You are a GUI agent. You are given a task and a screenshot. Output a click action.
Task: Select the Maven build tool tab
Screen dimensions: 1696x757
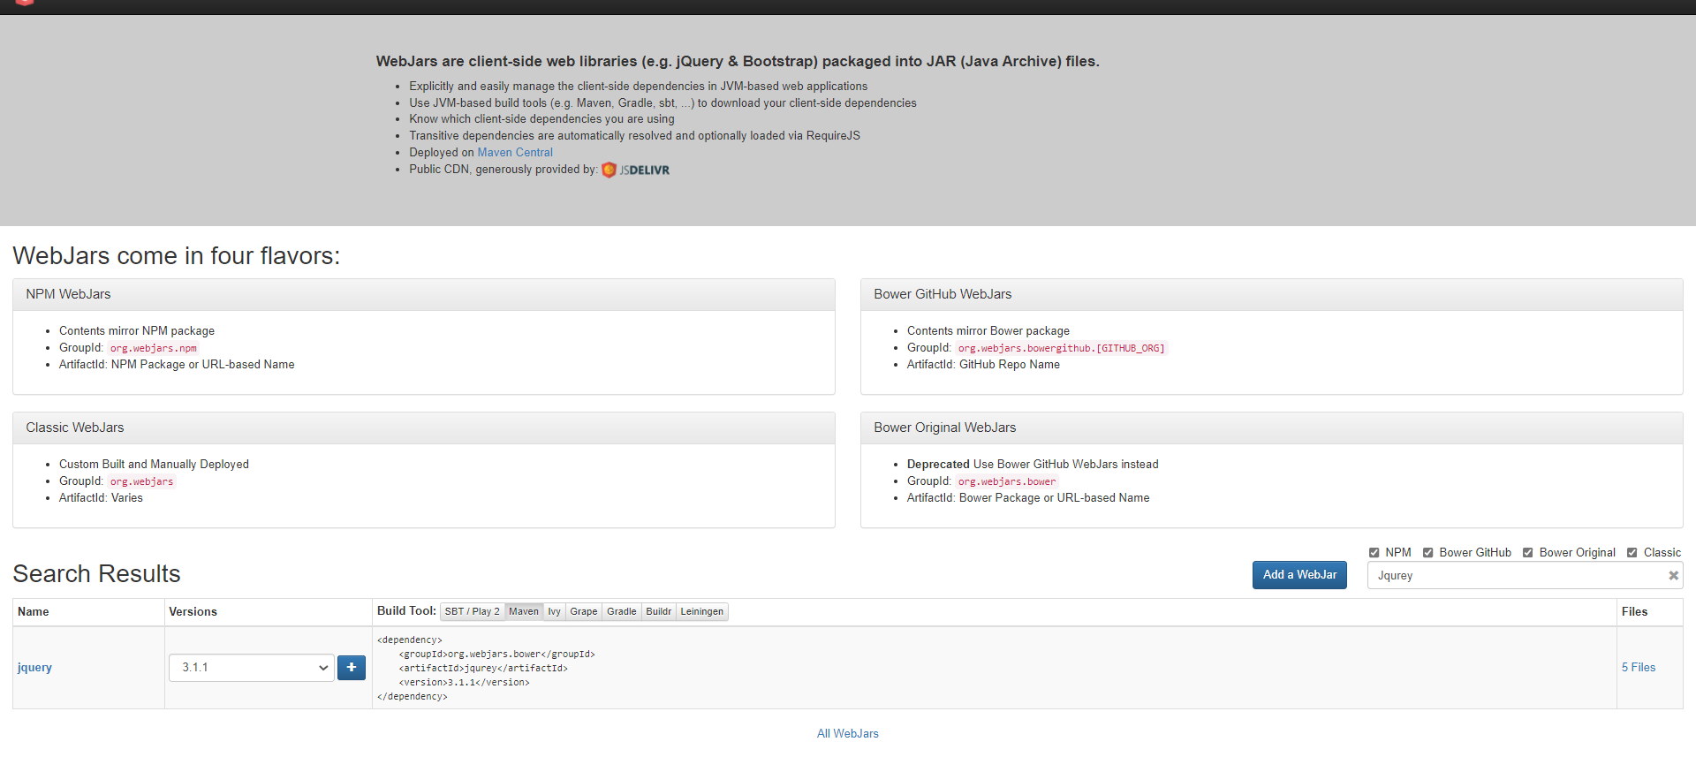pyautogui.click(x=523, y=611)
